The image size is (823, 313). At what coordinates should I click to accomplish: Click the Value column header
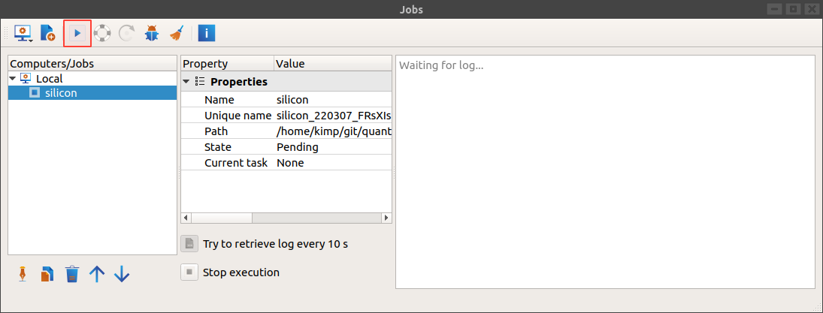pyautogui.click(x=333, y=64)
